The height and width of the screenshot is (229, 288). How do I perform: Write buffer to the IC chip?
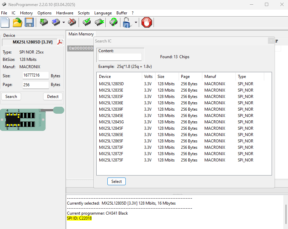pos(56,22)
